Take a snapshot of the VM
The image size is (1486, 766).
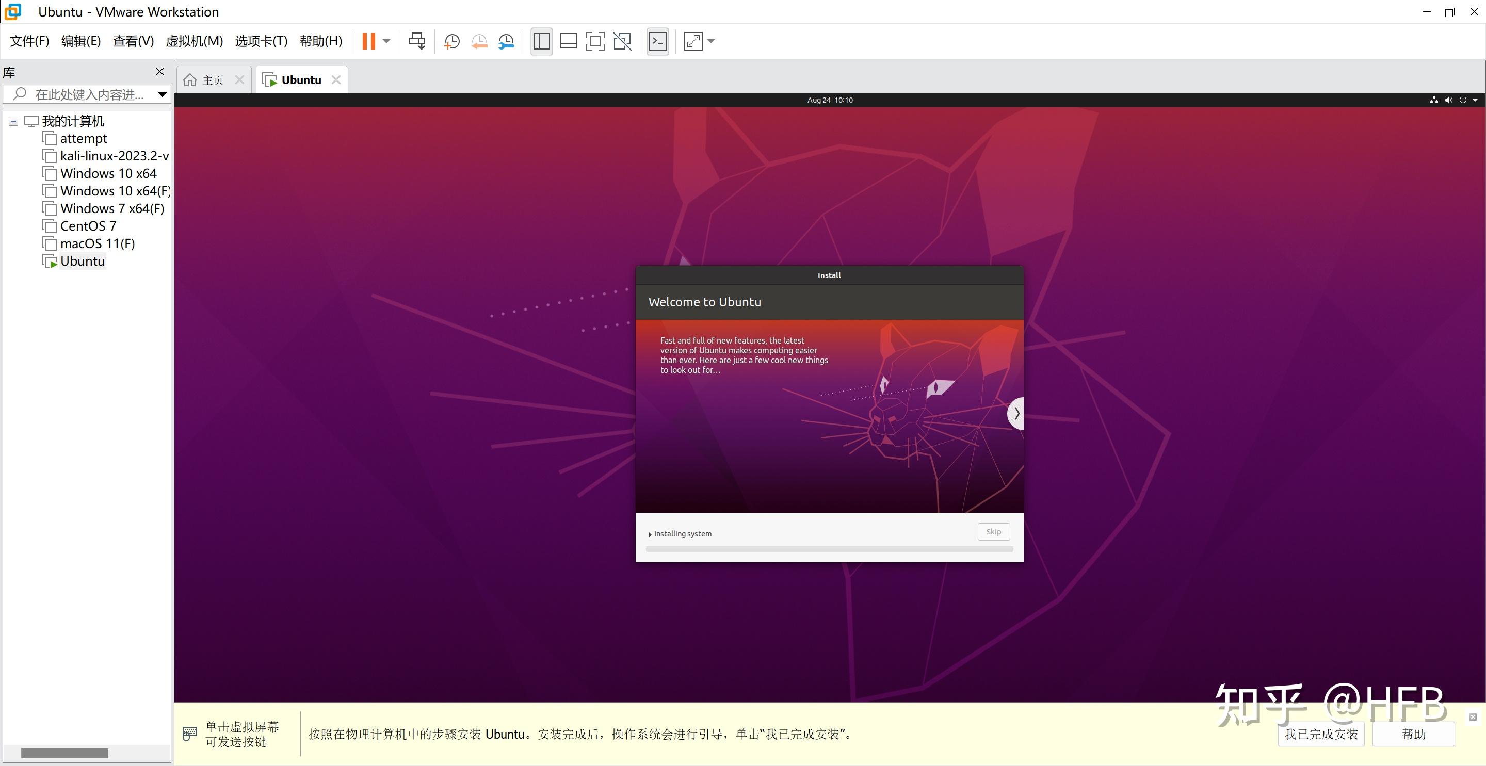pyautogui.click(x=451, y=41)
